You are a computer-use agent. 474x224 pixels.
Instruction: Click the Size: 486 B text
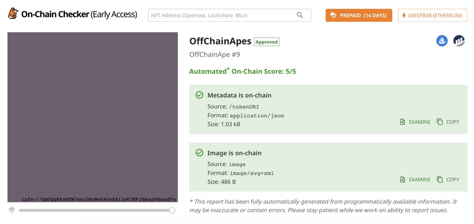coord(222,182)
